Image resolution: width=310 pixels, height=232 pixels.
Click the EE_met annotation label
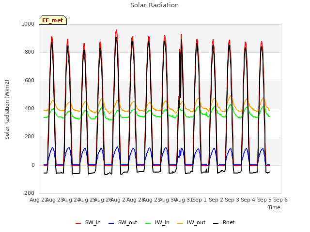(x=53, y=20)
